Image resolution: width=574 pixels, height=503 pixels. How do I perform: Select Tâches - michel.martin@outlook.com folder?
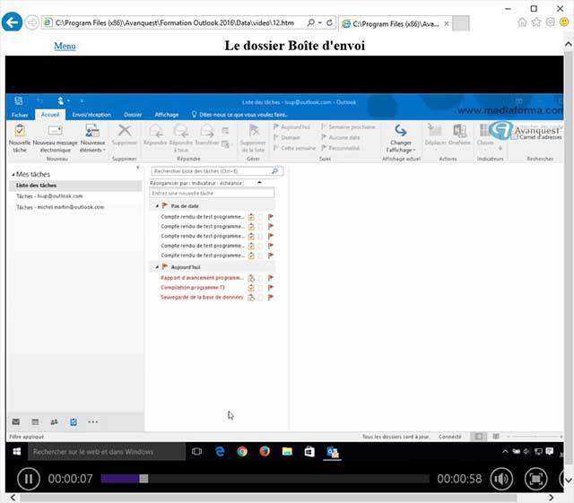pos(60,207)
